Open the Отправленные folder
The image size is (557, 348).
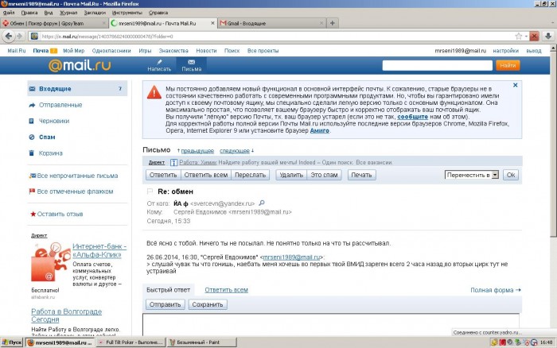[60, 105]
